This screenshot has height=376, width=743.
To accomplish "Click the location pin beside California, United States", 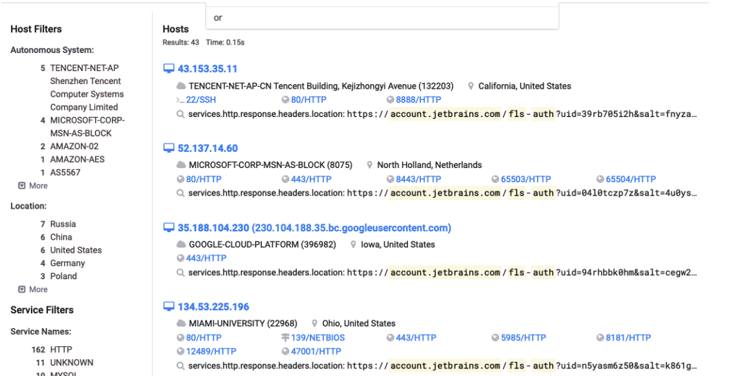I will (471, 87).
